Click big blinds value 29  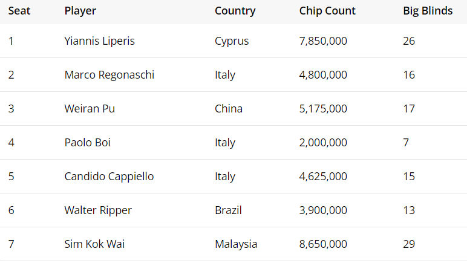[409, 244]
